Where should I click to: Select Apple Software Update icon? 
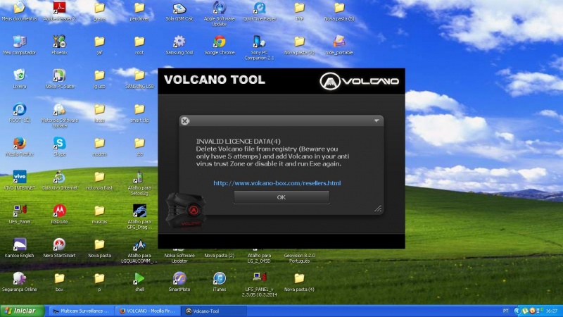coord(220,13)
